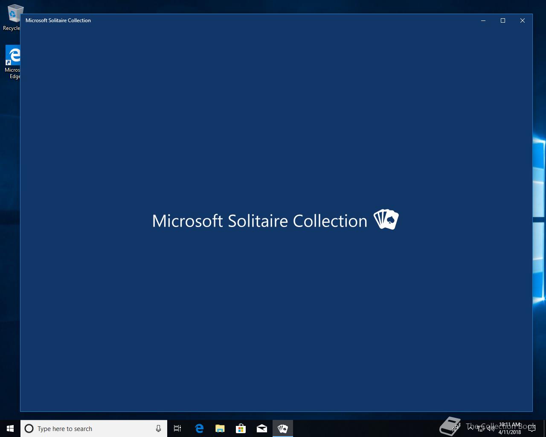Open File Explorer from the taskbar
Viewport: 546px width, 437px height.
pos(220,428)
